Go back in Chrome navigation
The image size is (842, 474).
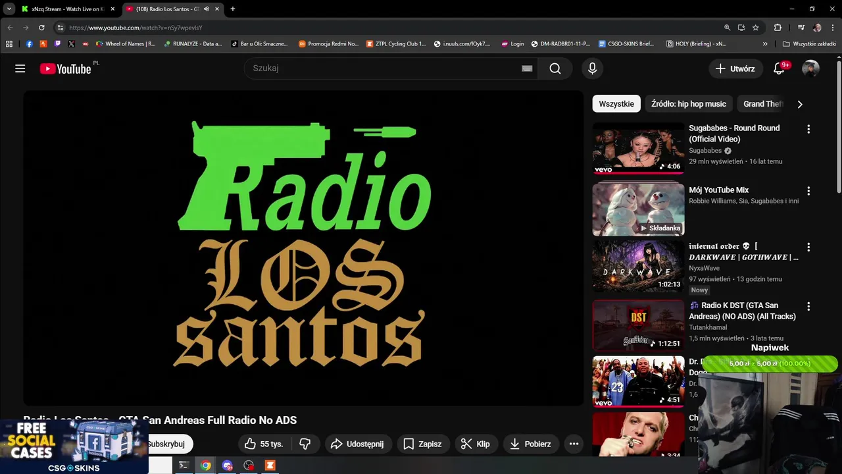(x=10, y=28)
